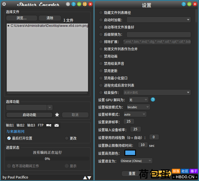Toggle 禁用动画 option
Viewport: 199px width, 181px height.
click(x=101, y=56)
